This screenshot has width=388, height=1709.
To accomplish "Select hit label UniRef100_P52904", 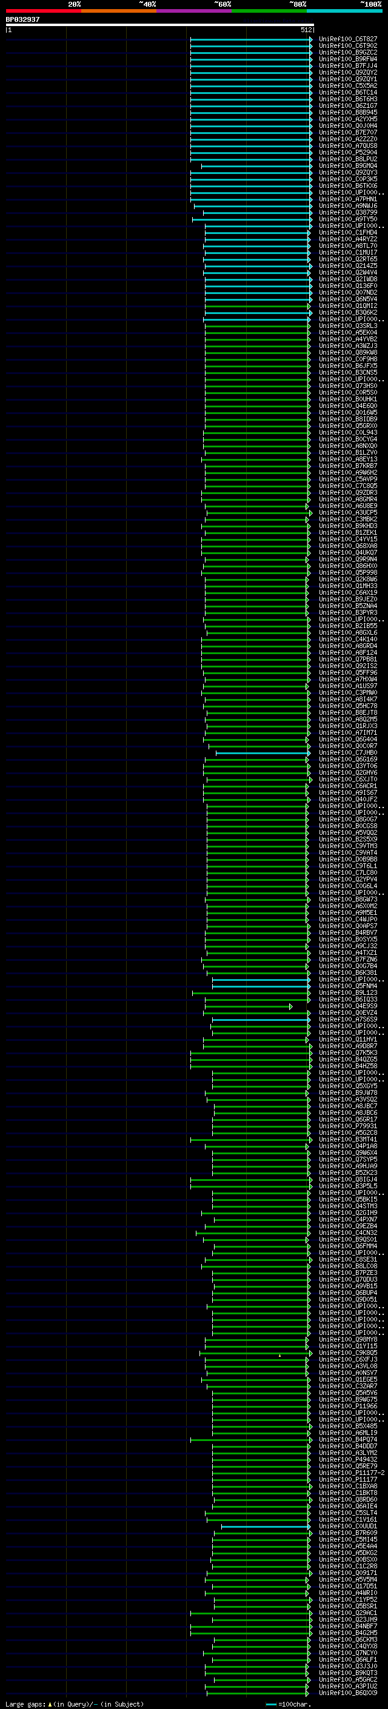I will click(x=347, y=153).
